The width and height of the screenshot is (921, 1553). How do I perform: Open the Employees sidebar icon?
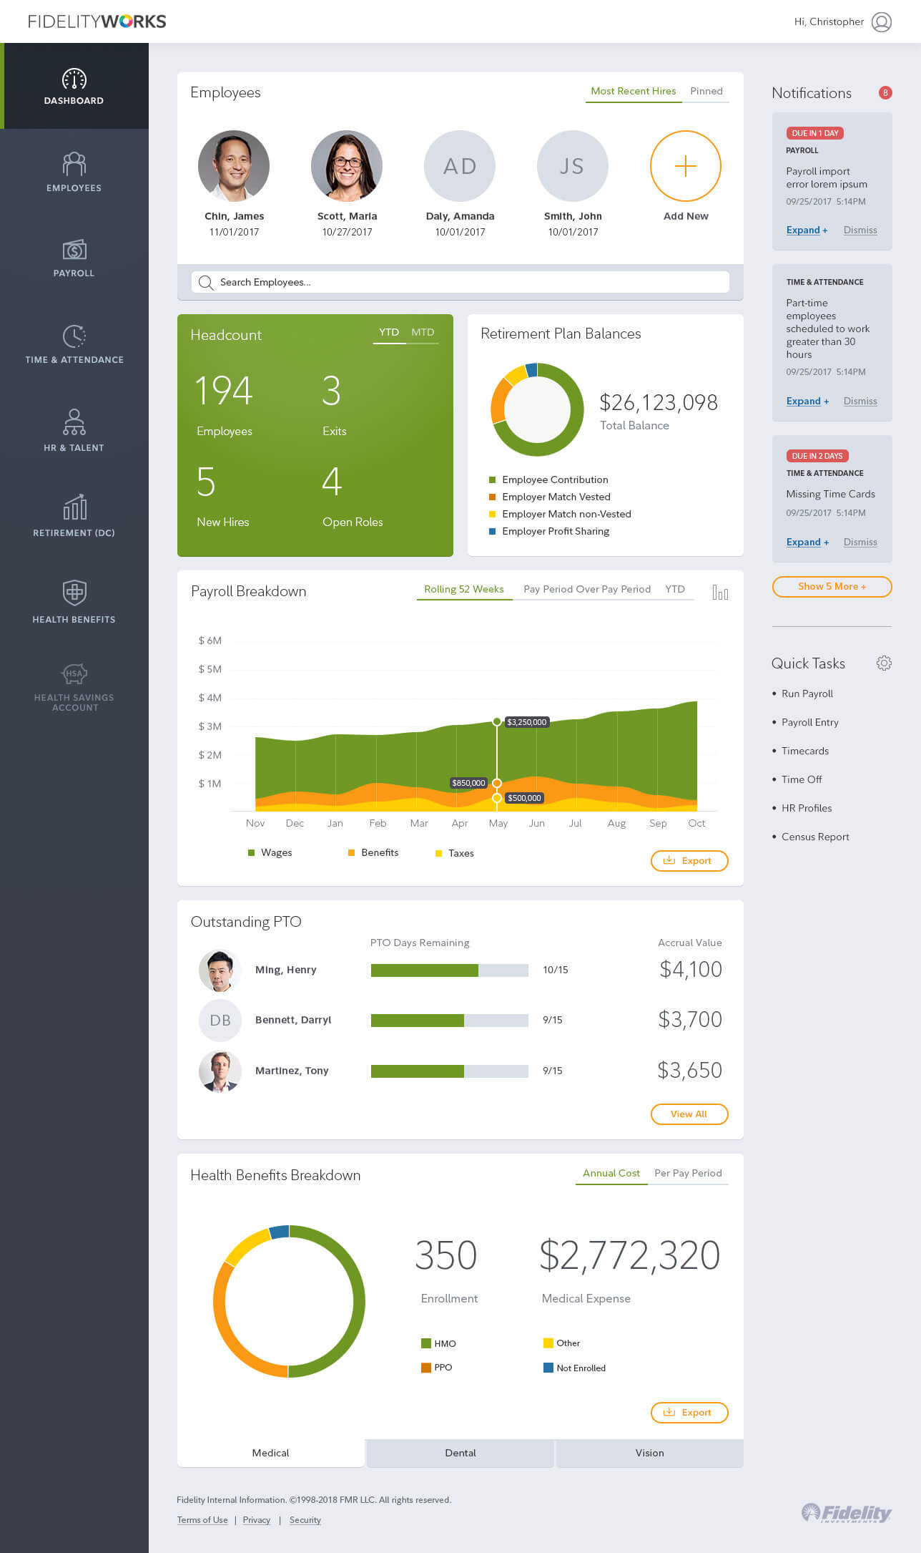(x=74, y=165)
